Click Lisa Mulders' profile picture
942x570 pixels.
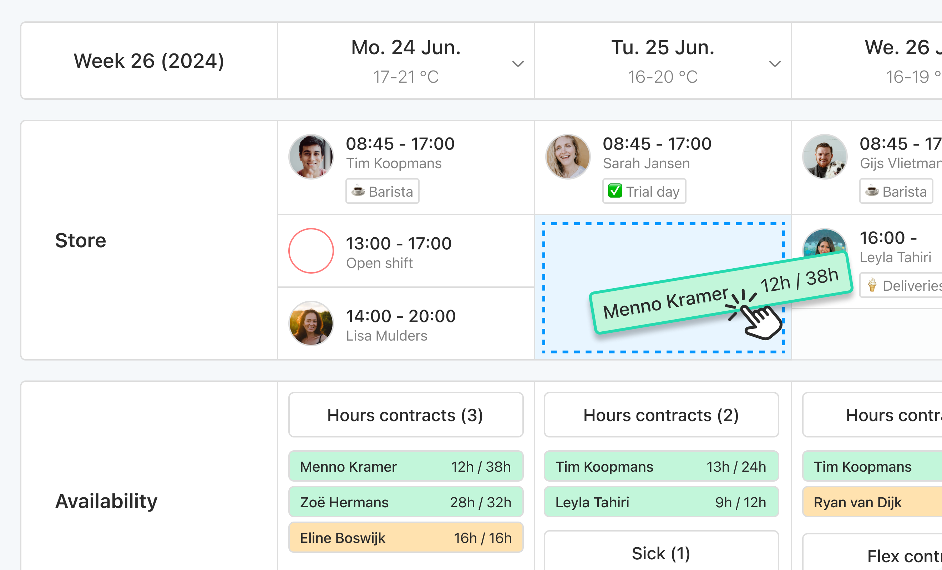(x=311, y=323)
